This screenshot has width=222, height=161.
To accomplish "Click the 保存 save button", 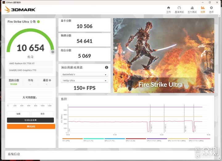I will point(43,114).
